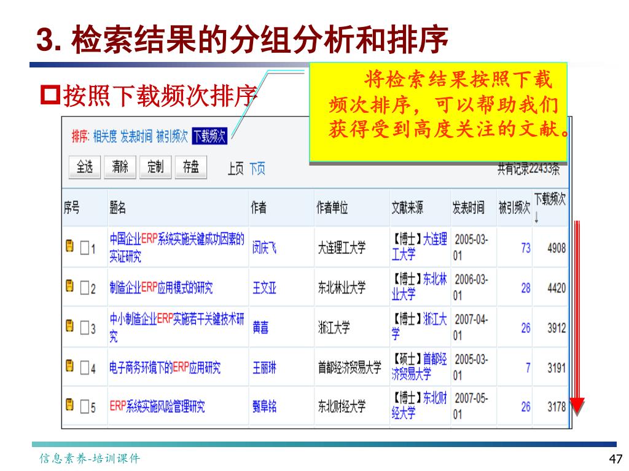The image size is (629, 471).
Task: Open source link 东北财经大学 in row 5
Action: coord(419,405)
